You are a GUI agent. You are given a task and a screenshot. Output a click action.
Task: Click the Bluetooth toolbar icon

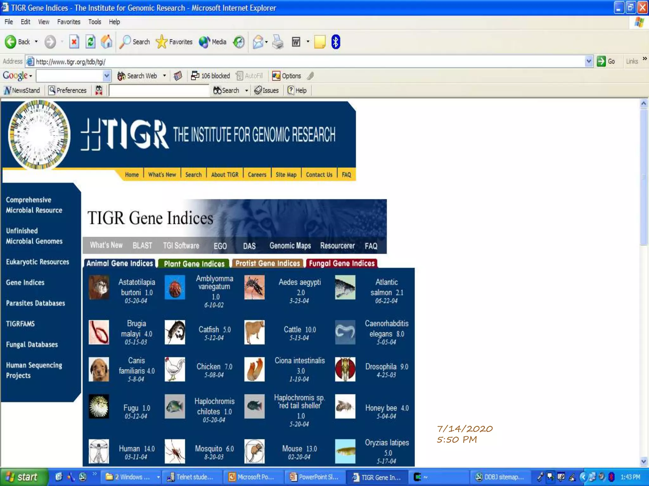tap(336, 42)
